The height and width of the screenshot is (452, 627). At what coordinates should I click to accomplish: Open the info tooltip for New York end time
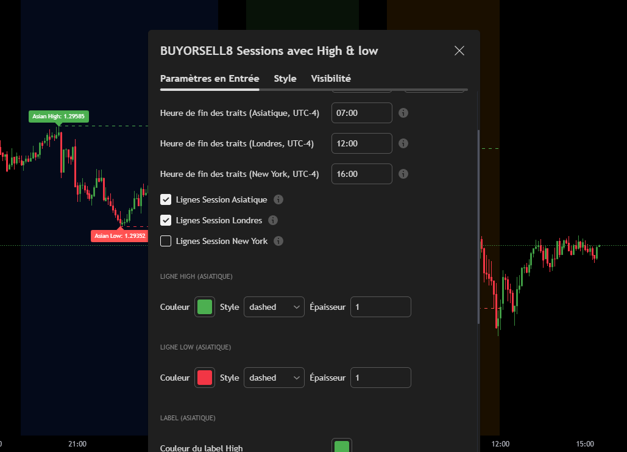(x=403, y=174)
